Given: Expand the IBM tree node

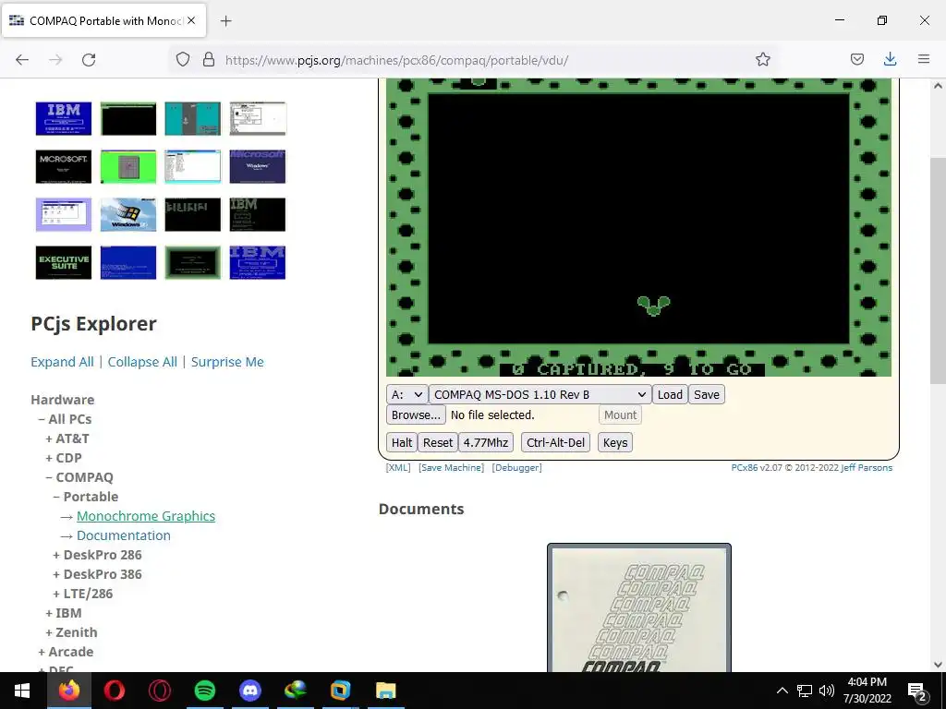Looking at the screenshot, I should tap(64, 613).
